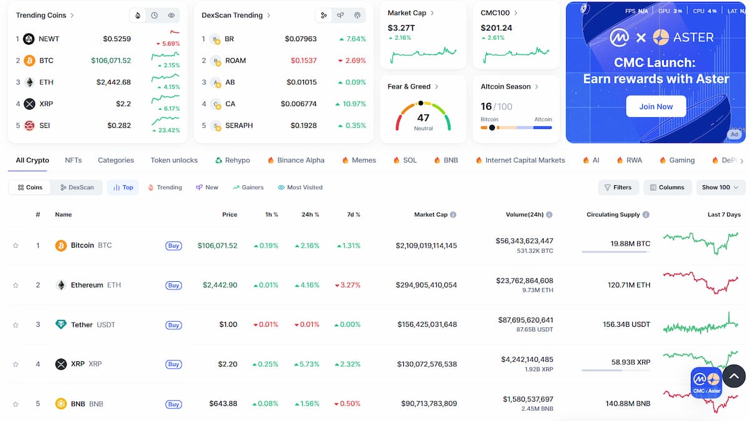Image resolution: width=749 pixels, height=421 pixels.
Task: Open the floating CMC x Aster widget
Action: [x=707, y=382]
